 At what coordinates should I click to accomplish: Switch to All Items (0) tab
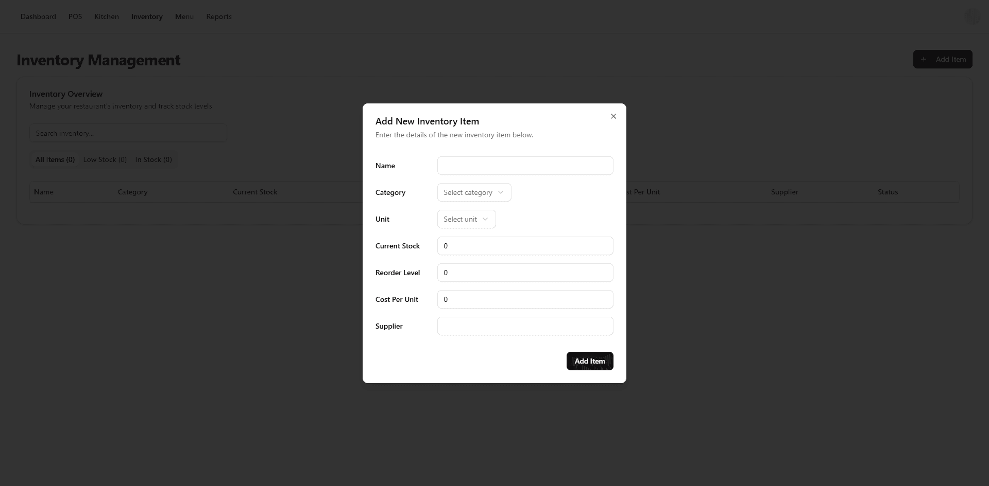(55, 159)
